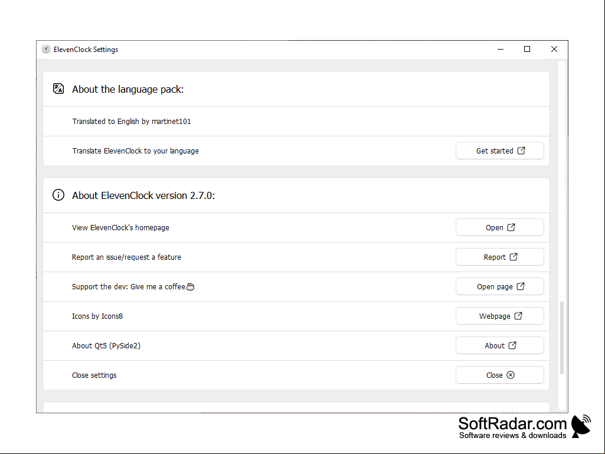605x454 pixels.
Task: Click Open page to support the dev
Action: coord(500,286)
